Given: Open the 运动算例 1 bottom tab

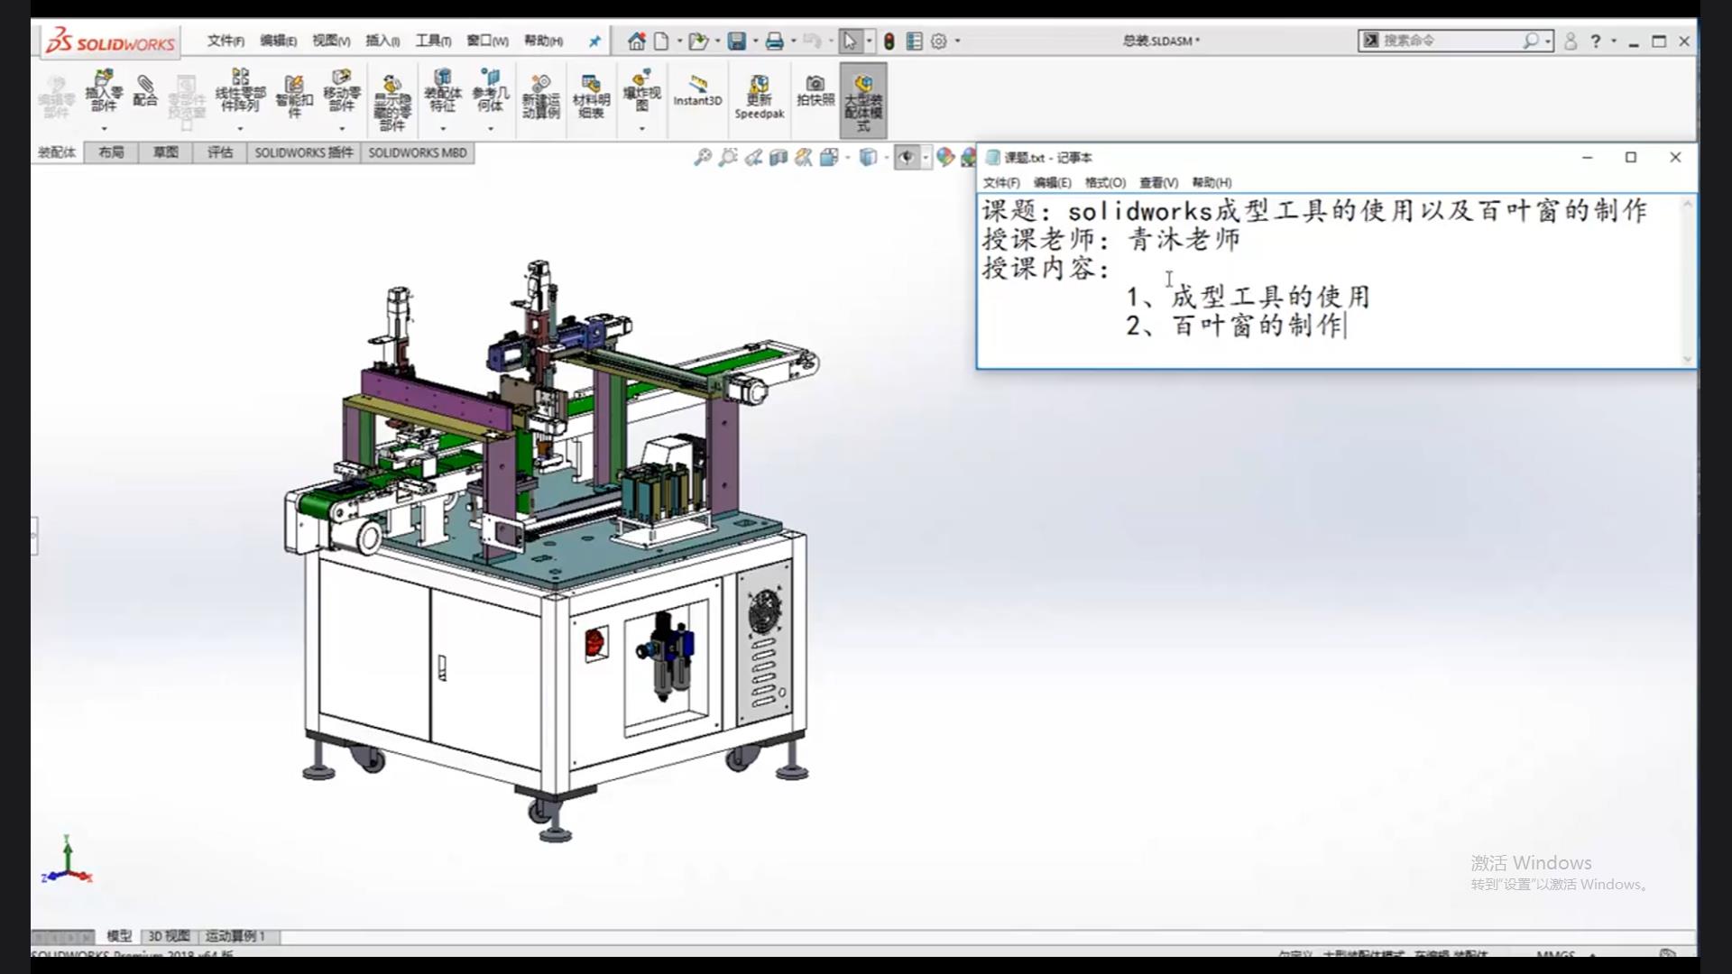Looking at the screenshot, I should coord(235,936).
